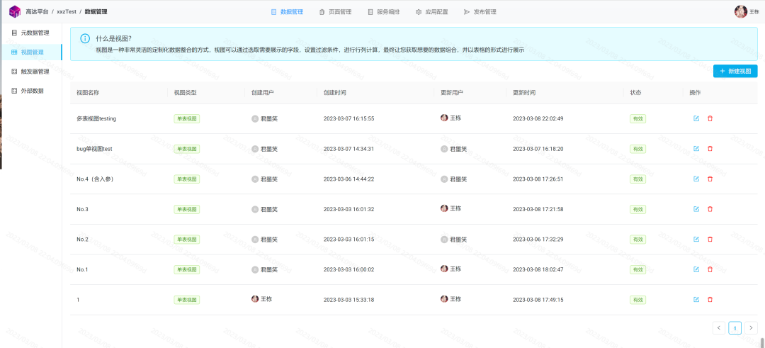The image size is (765, 348).
Task: Click view name No.4（含入参）
Action: click(95, 179)
